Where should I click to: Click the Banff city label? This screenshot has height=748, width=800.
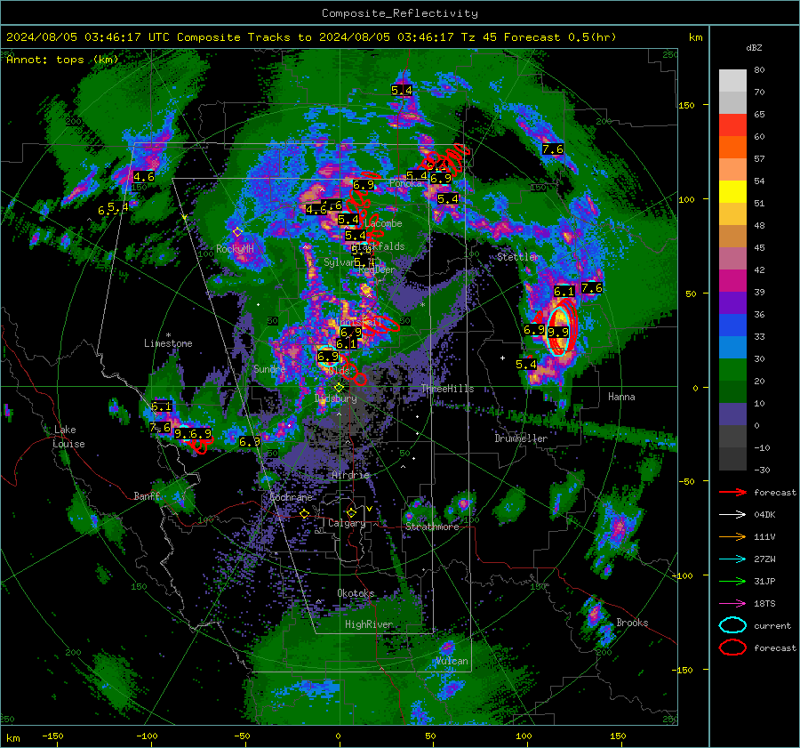pos(147,496)
